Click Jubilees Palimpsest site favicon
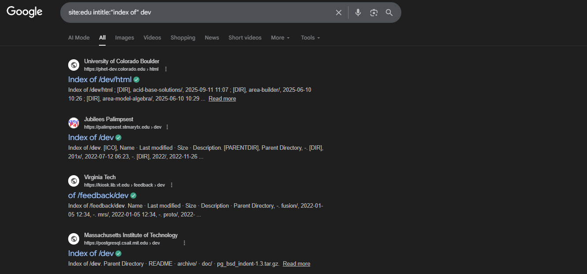This screenshot has height=274, width=587. (x=73, y=123)
